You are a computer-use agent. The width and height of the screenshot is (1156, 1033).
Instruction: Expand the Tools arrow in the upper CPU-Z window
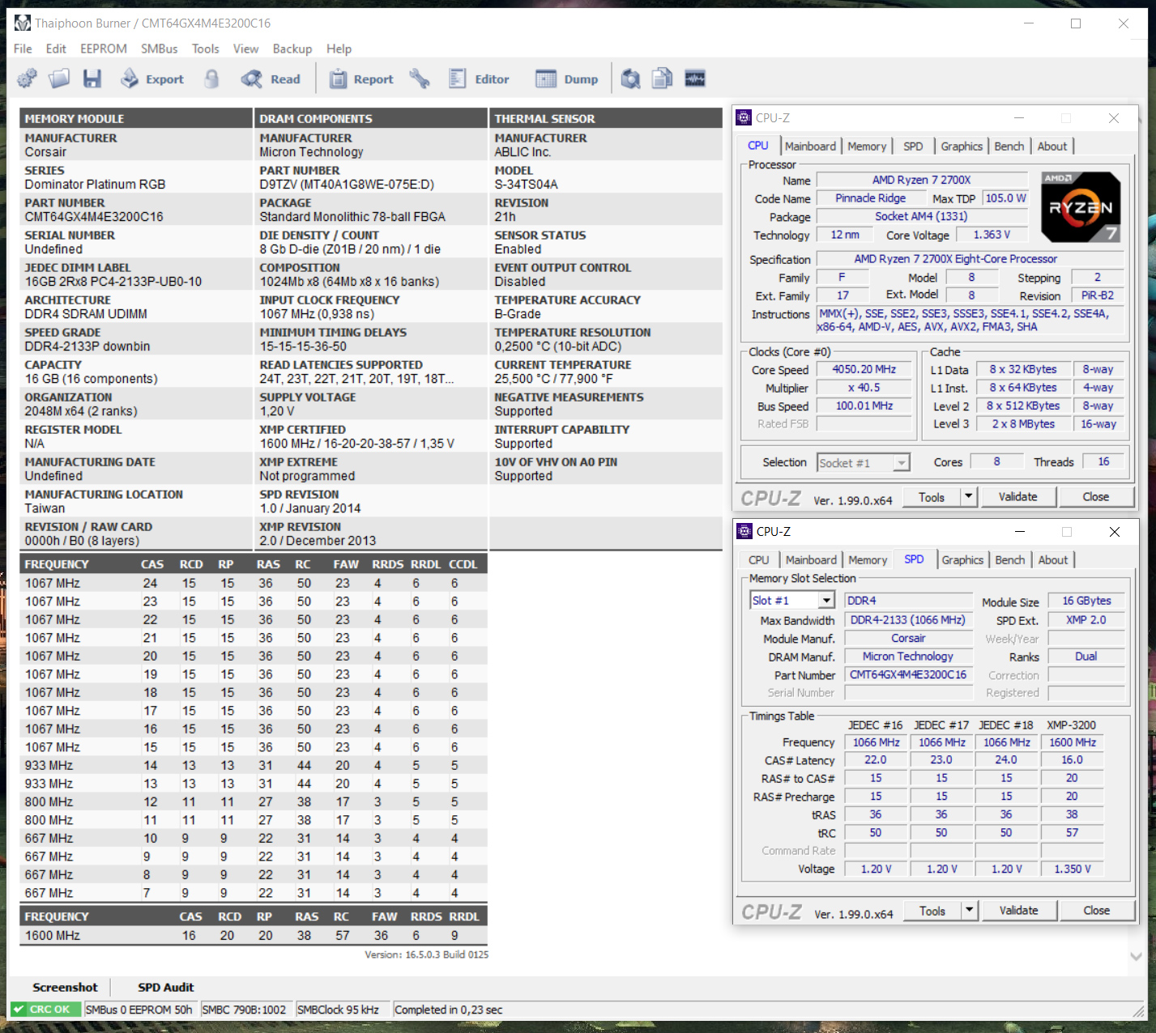point(968,496)
